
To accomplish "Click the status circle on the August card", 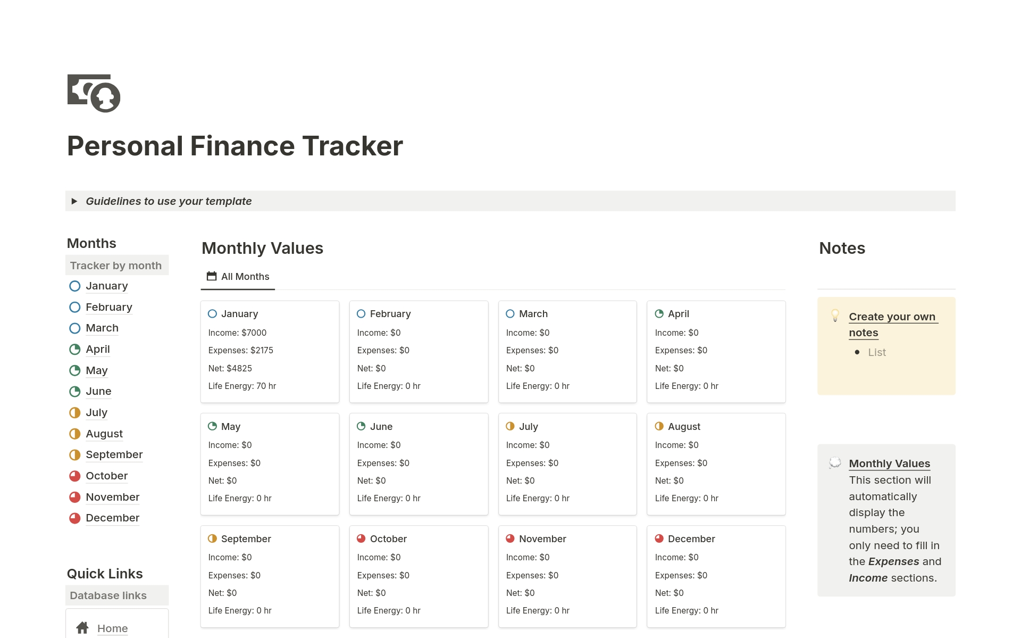I will click(x=659, y=426).
